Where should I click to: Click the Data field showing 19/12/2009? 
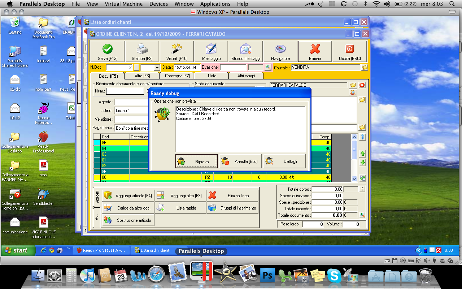(187, 68)
